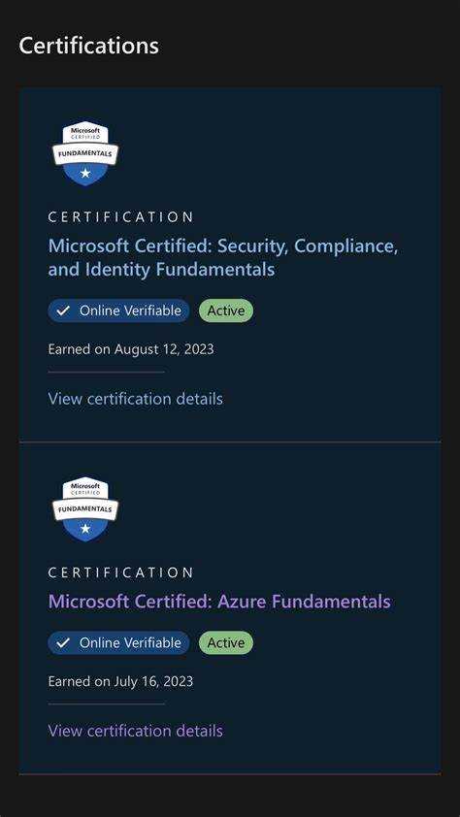Click Online Verifiable badge under Azure Fundamentals
Screen dimensions: 460x817
(x=118, y=643)
